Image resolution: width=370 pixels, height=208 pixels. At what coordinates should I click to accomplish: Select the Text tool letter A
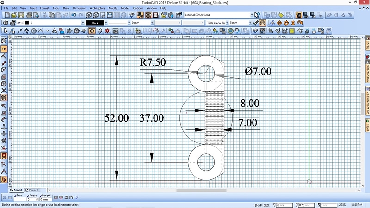click(55, 31)
